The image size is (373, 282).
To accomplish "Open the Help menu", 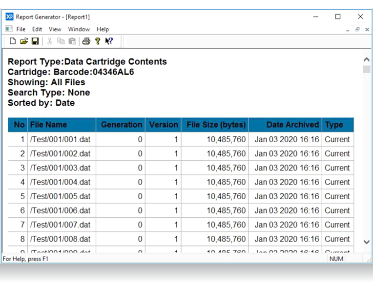I will tap(103, 29).
